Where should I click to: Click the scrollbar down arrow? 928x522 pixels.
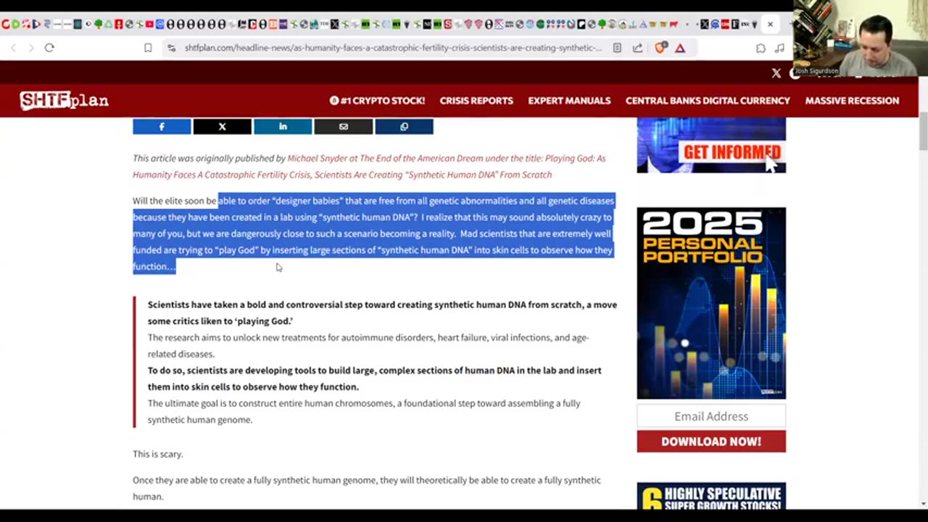923,503
